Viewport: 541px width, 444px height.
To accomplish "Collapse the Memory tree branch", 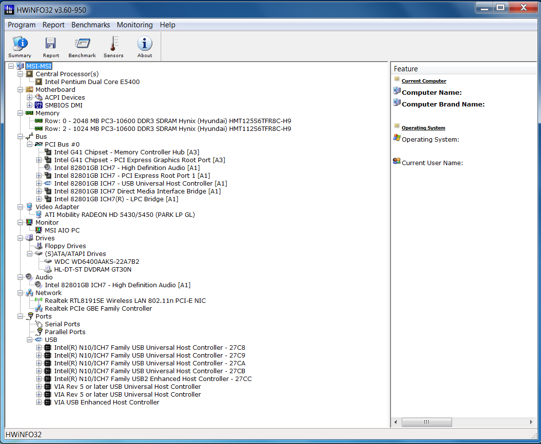I will [21, 113].
